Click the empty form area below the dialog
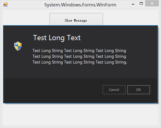Image resolution: width=161 pixels, height=128 pixels. click(x=80, y=114)
